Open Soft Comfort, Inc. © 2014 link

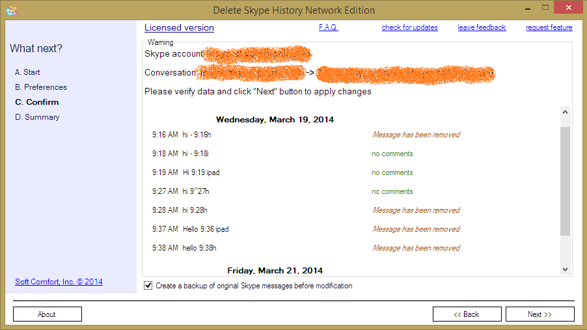point(59,282)
